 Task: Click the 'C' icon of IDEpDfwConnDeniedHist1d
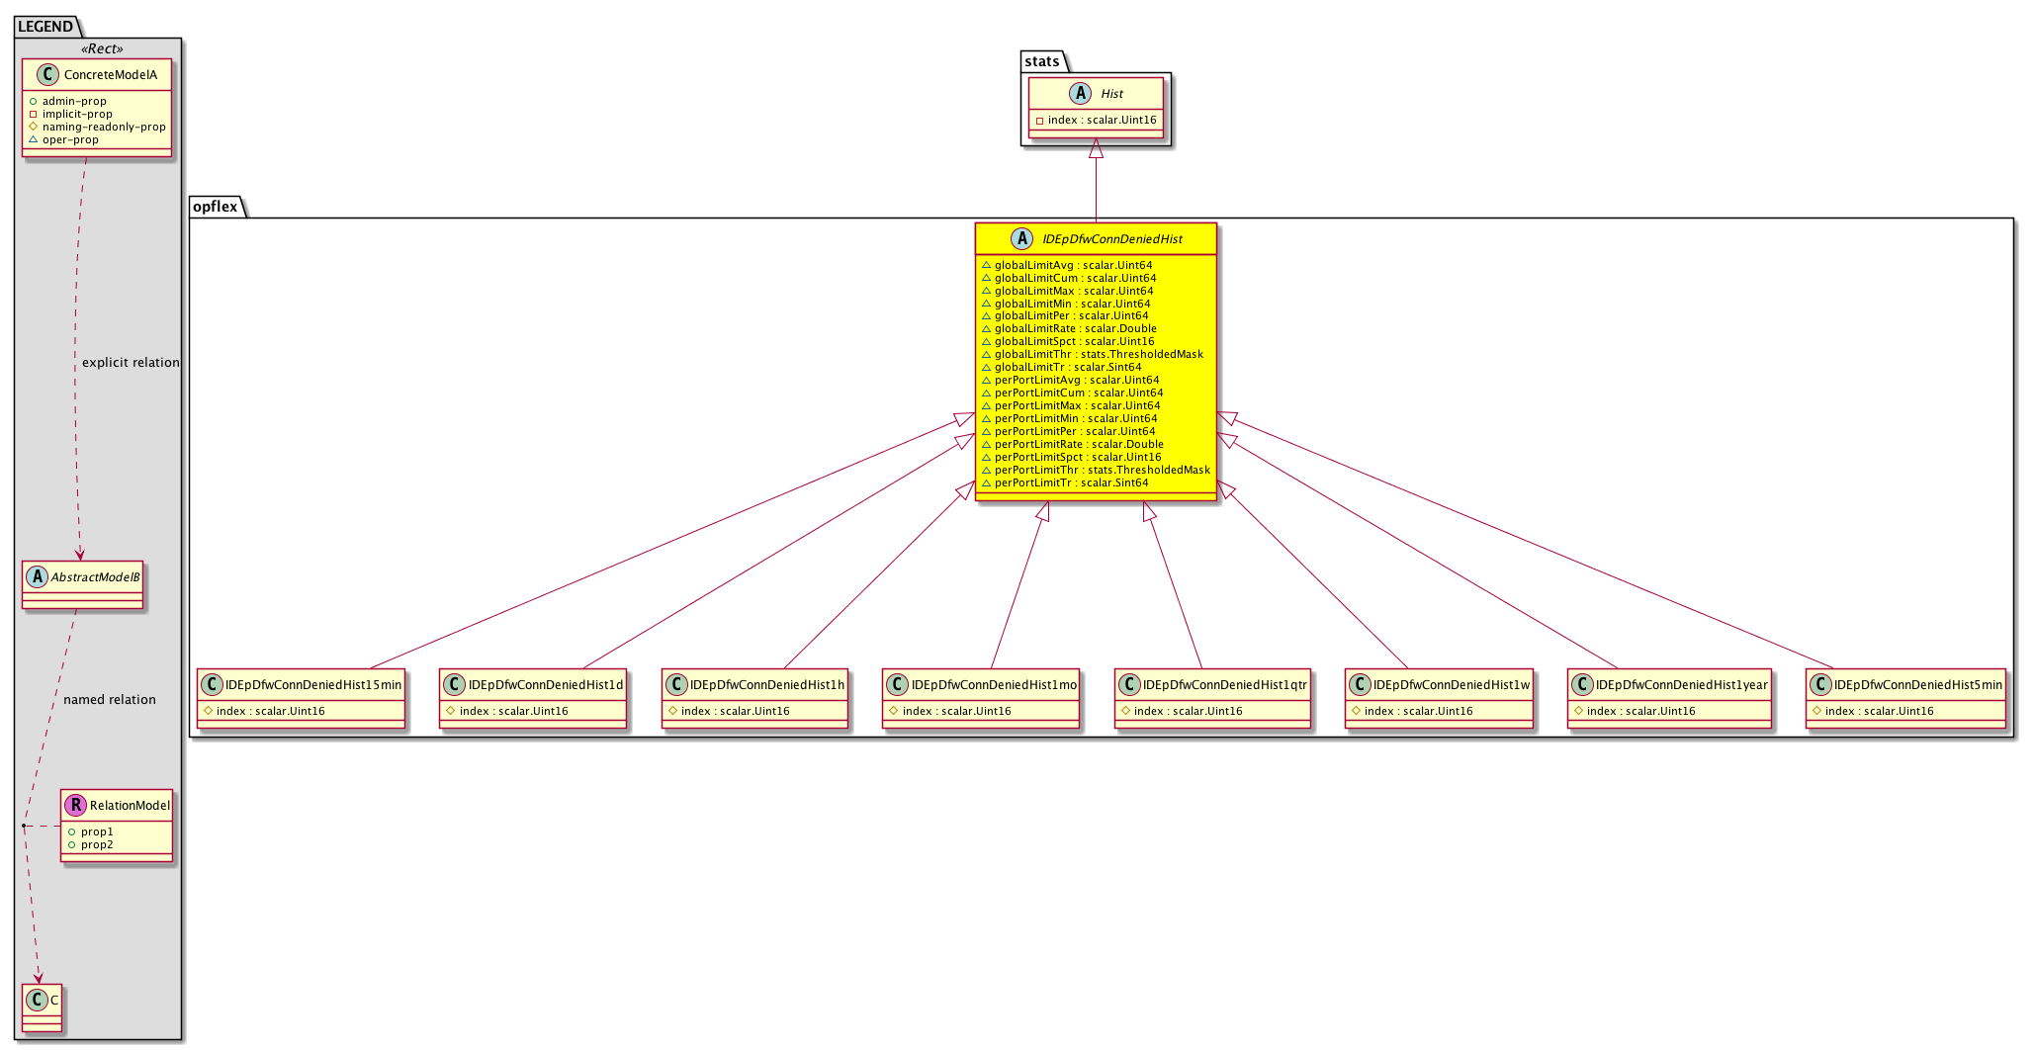pos(455,685)
